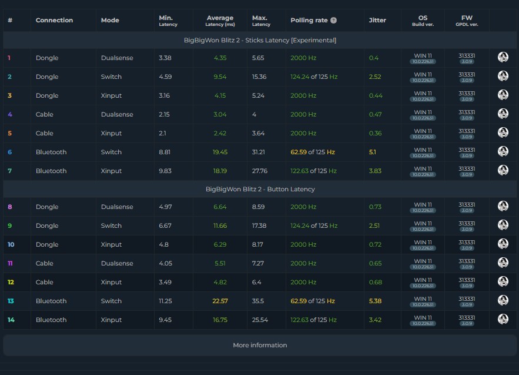Viewport: 519px width, 375px height.
Task: Open tester avatar in row 14
Action: (x=503, y=319)
